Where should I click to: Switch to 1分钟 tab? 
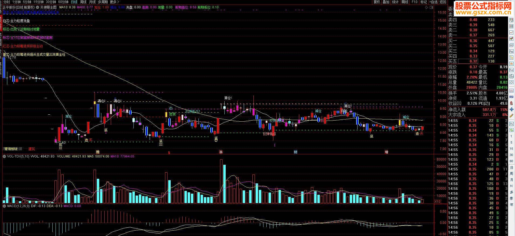pos(16,2)
